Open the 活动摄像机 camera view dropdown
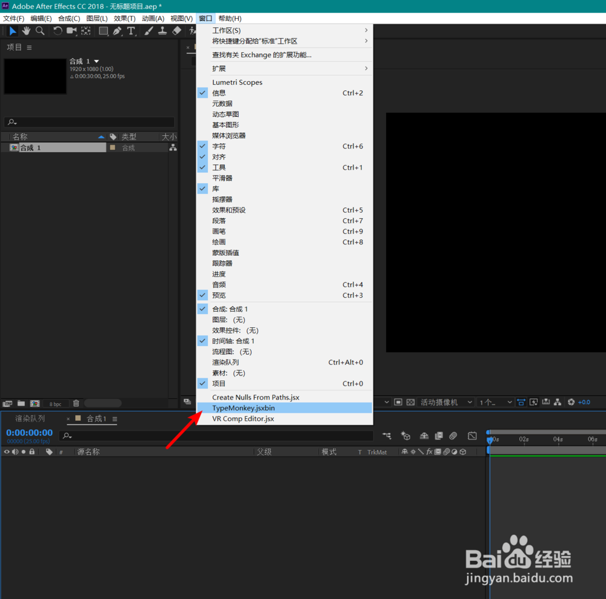Viewport: 606px width, 599px height. coord(447,402)
